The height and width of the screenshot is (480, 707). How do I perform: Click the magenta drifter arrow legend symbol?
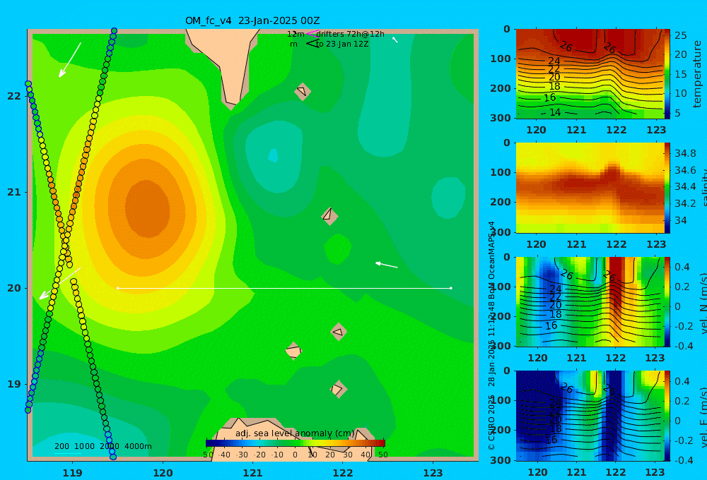pos(312,33)
